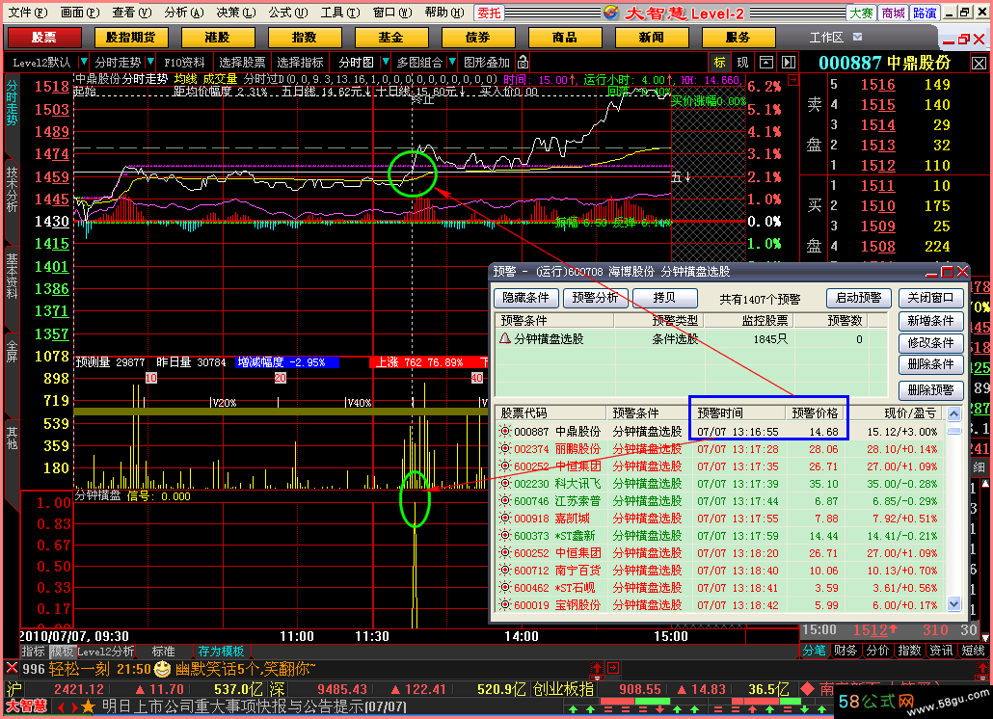
Task: Click the alarm icon beside 002374 丽鹏股份 row
Action: (x=505, y=449)
